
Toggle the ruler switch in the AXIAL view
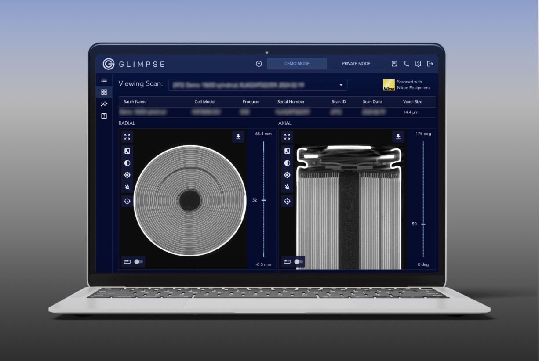[x=298, y=262]
